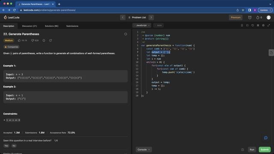Expand the Console dropdown
The image size is (274, 154).
(x=144, y=150)
